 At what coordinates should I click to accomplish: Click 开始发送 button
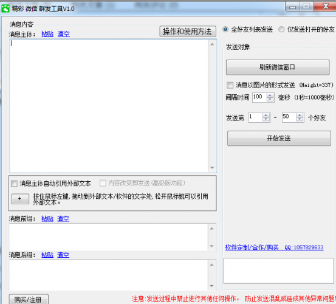click(x=279, y=138)
